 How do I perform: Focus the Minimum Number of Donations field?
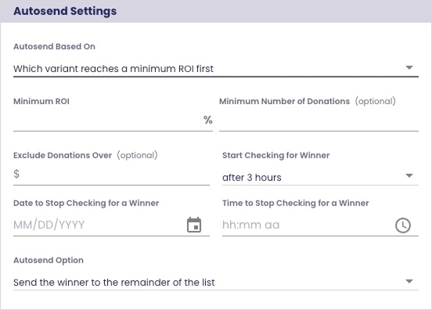[319, 120]
